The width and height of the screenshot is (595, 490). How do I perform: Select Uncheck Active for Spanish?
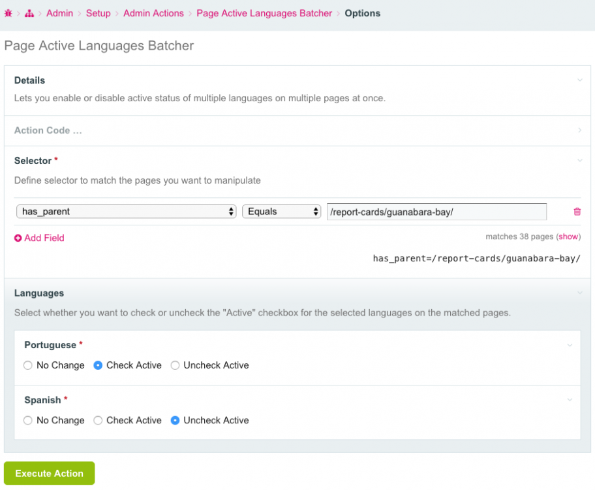(175, 421)
